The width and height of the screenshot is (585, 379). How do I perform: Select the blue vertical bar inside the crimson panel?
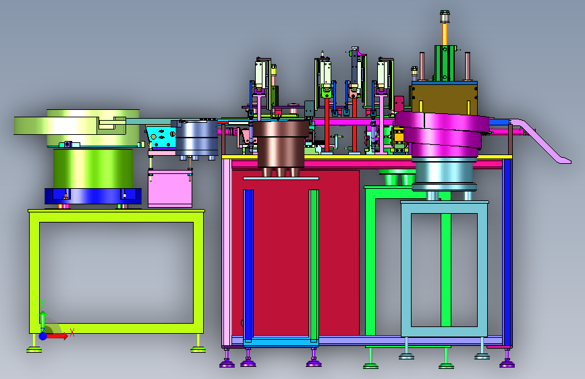248,264
